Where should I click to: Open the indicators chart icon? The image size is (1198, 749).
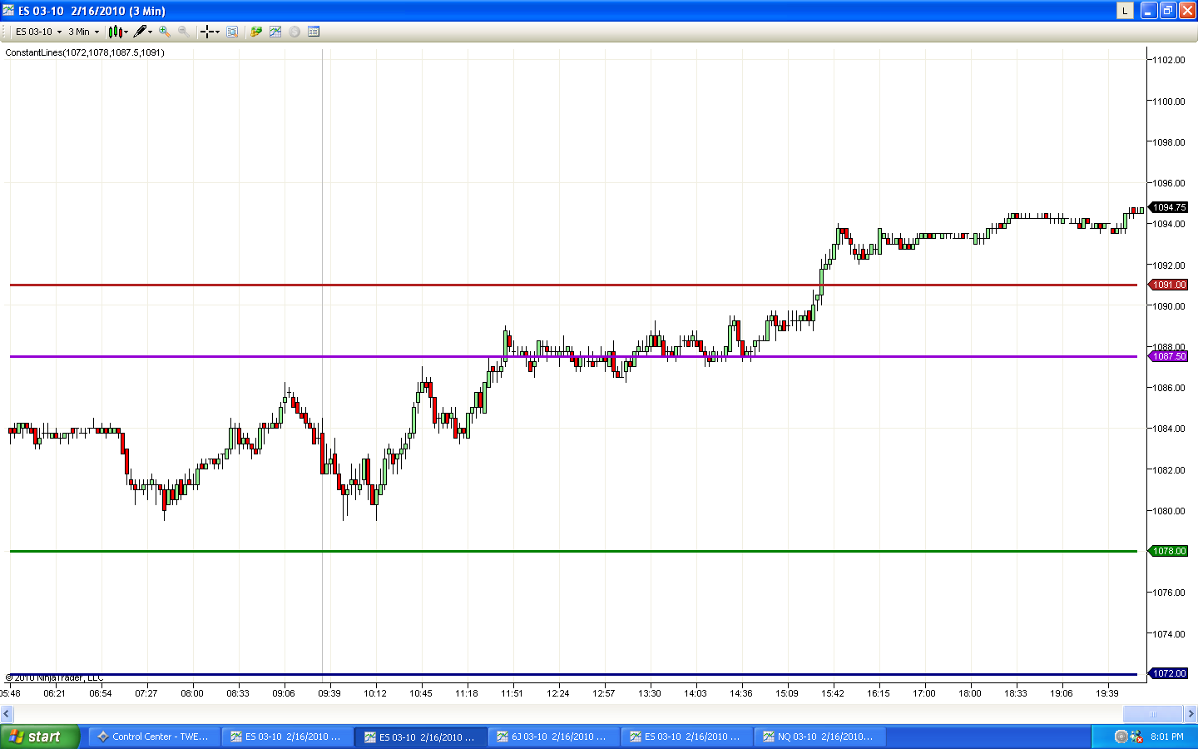point(275,32)
